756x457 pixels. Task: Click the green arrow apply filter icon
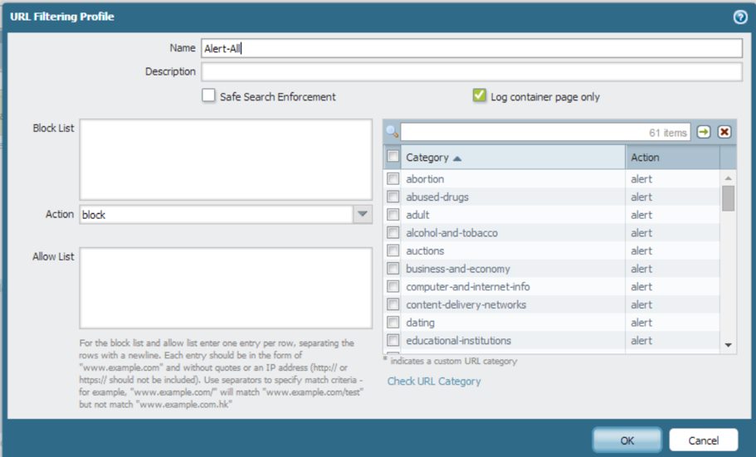(x=704, y=132)
